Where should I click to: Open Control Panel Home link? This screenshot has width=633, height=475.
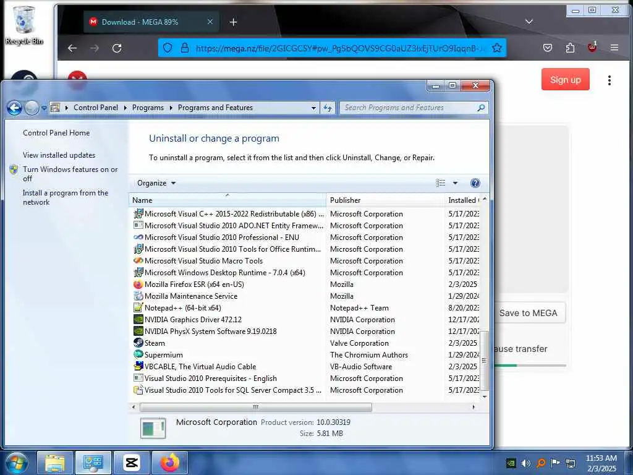click(x=56, y=133)
